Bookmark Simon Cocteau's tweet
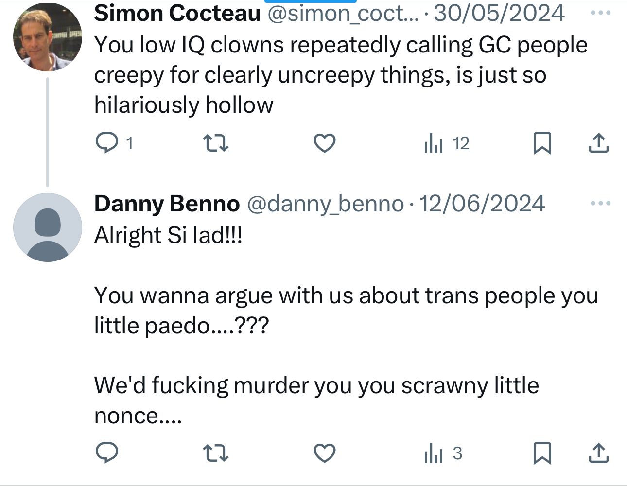 542,143
